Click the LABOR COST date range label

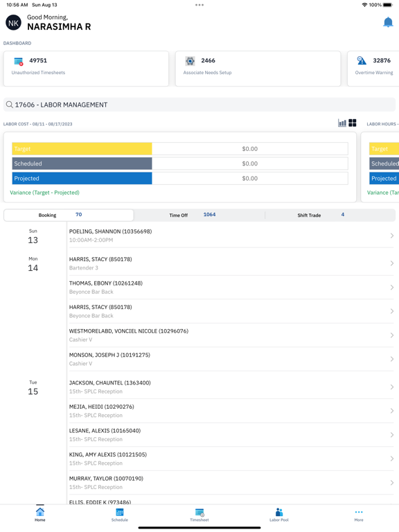[37, 124]
